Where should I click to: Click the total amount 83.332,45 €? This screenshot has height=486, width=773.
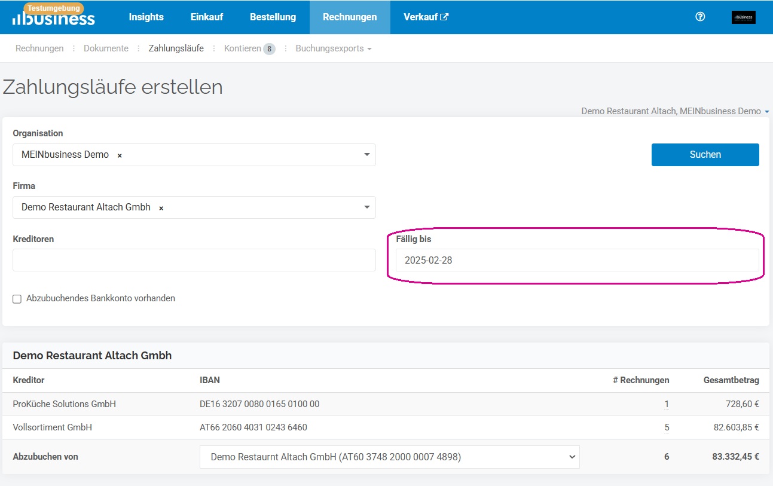[736, 457]
